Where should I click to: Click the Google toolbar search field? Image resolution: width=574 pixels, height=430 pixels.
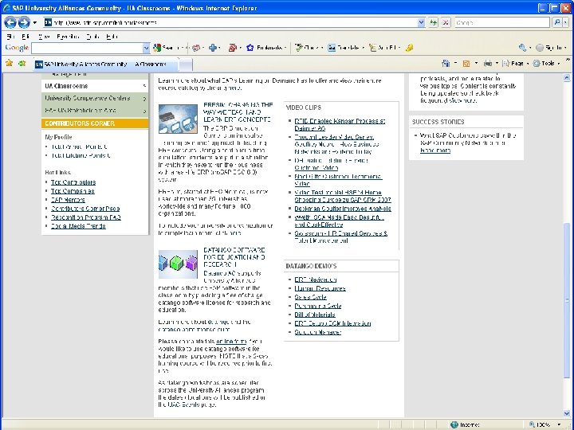coord(87,48)
